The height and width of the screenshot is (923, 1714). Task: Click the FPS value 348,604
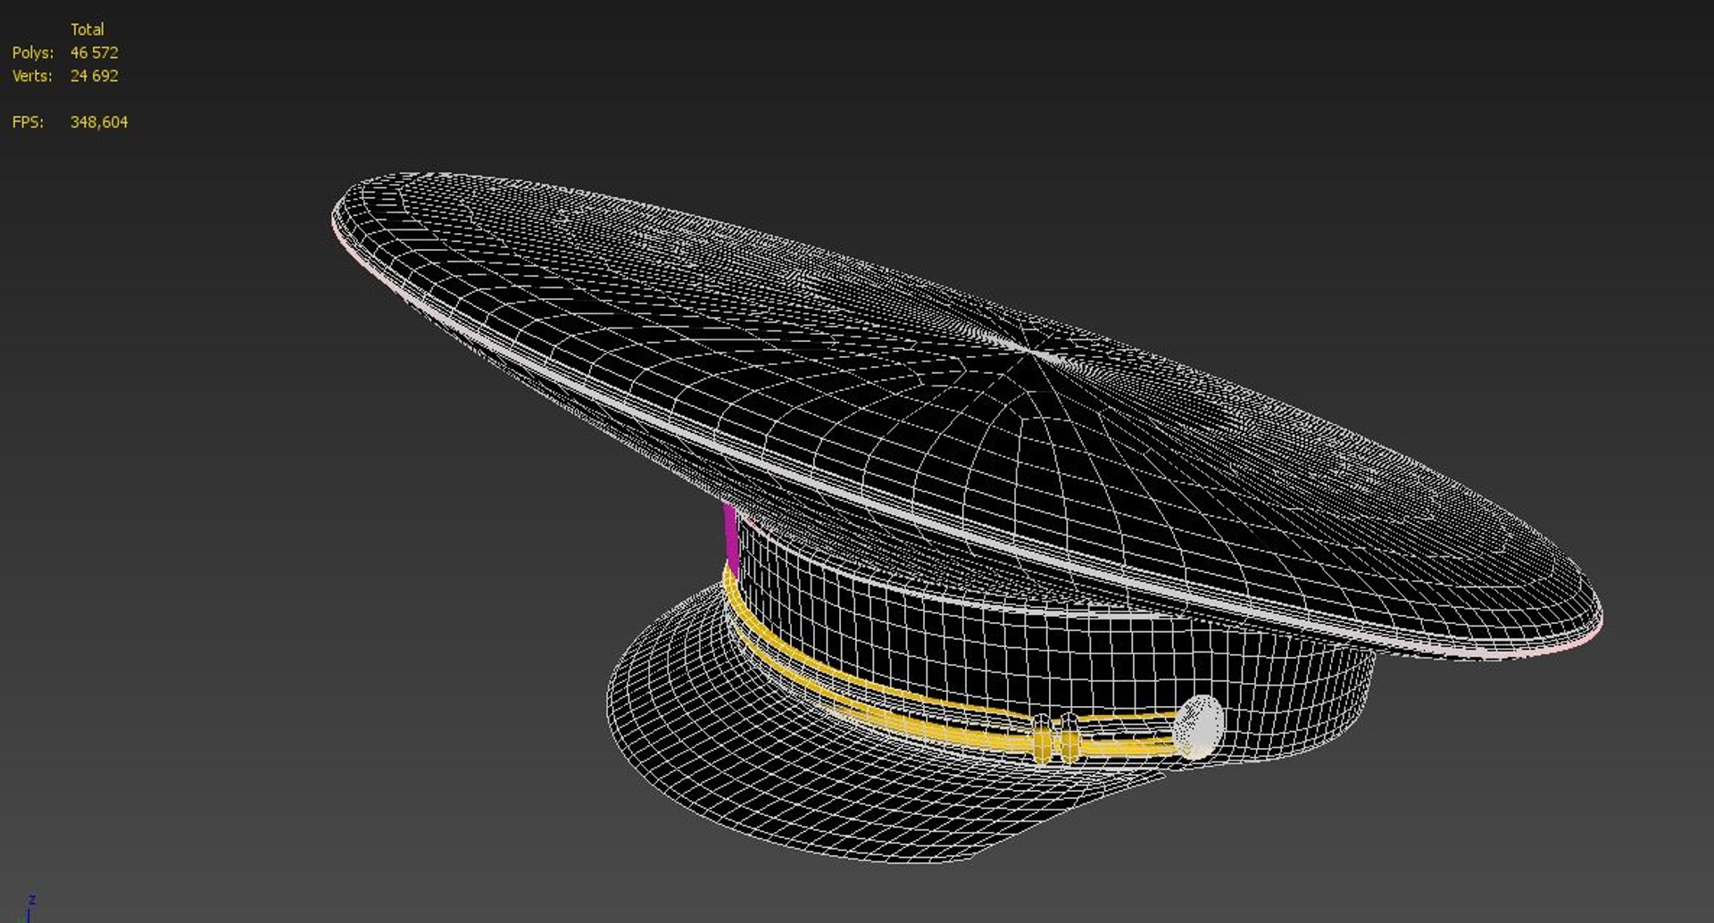point(98,121)
